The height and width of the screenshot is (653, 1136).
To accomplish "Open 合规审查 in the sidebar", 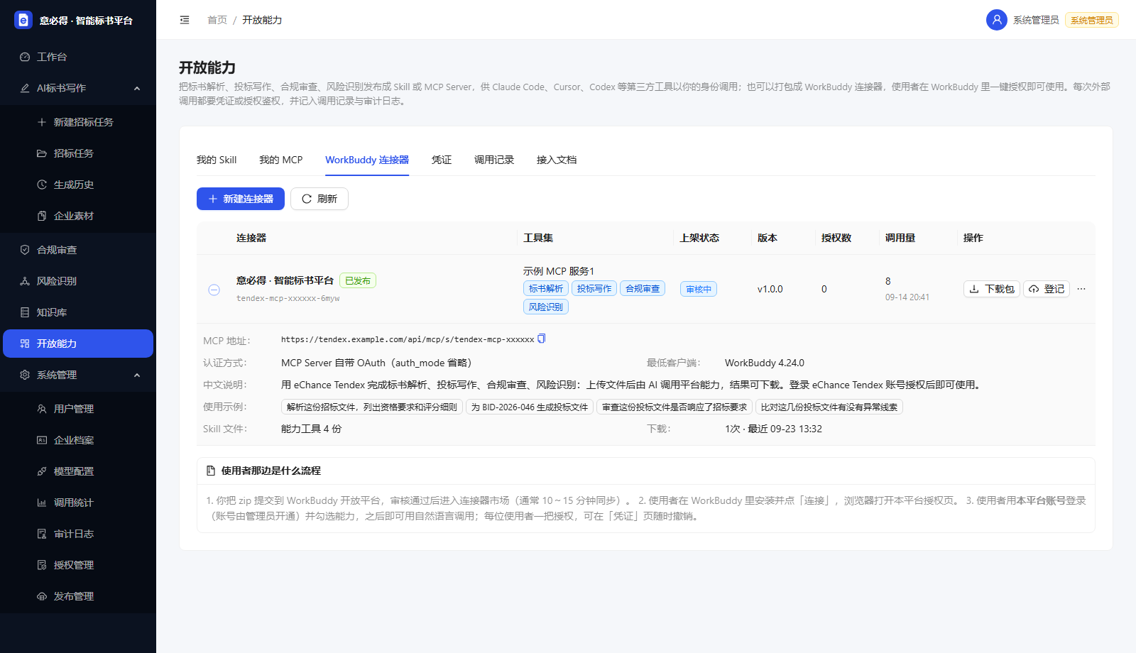I will click(78, 250).
